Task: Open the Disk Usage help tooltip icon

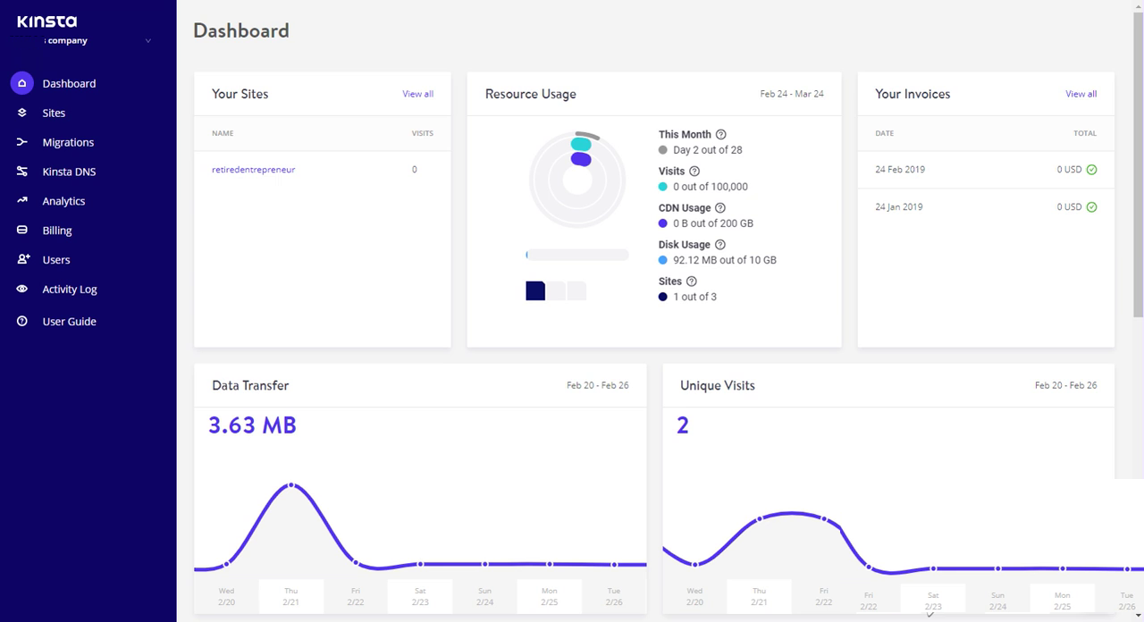Action: pos(720,244)
